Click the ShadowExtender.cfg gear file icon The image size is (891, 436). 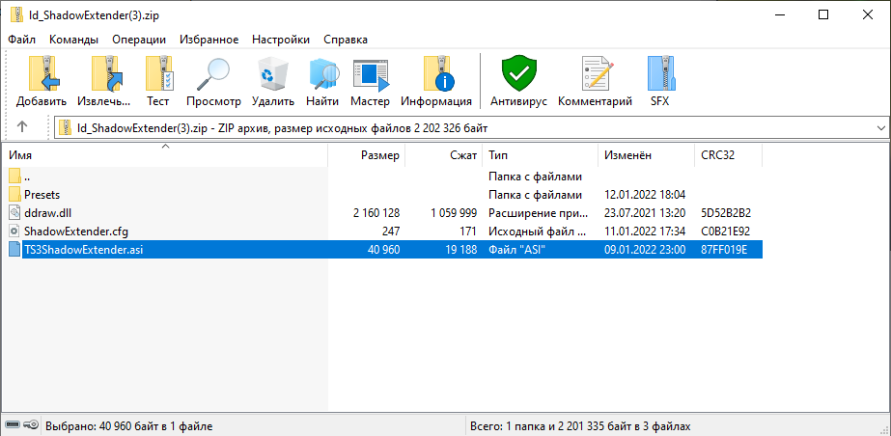coord(14,232)
